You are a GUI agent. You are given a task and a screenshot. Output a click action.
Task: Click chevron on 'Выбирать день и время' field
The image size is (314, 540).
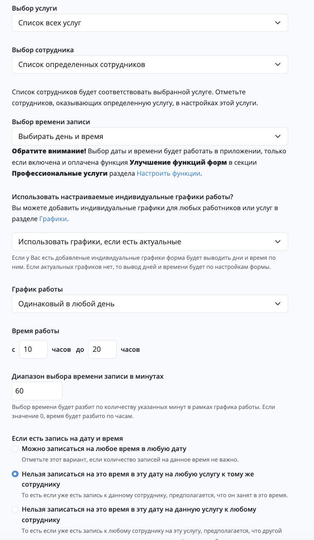pyautogui.click(x=278, y=136)
